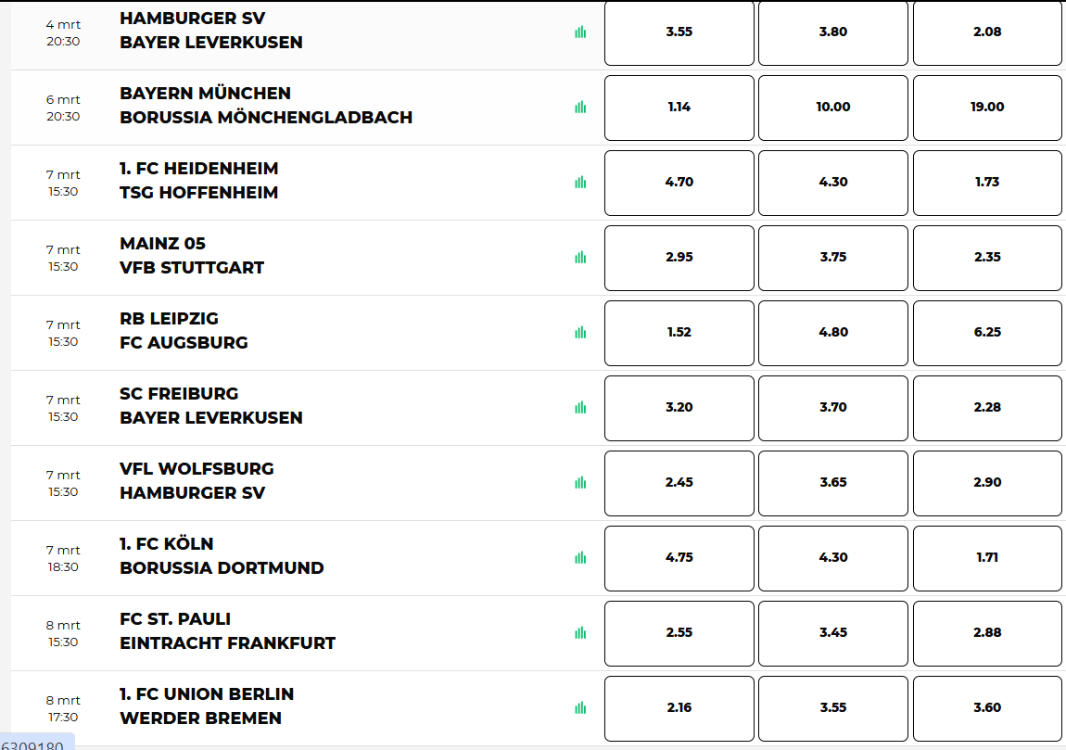Select draw odds 10.00 for Bayern match
Screen dimensions: 1066x750
832,108
